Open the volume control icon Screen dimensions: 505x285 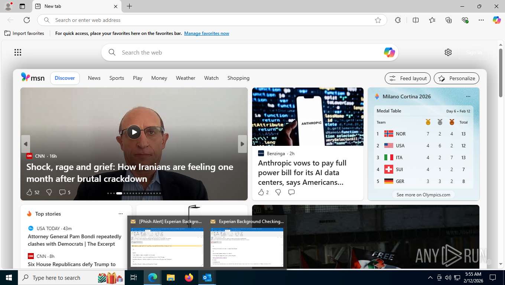(x=448, y=278)
